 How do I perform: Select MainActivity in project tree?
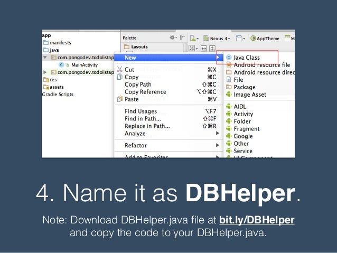tap(85, 64)
